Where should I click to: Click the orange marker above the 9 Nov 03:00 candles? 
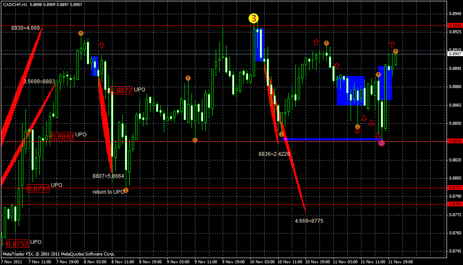(188, 79)
